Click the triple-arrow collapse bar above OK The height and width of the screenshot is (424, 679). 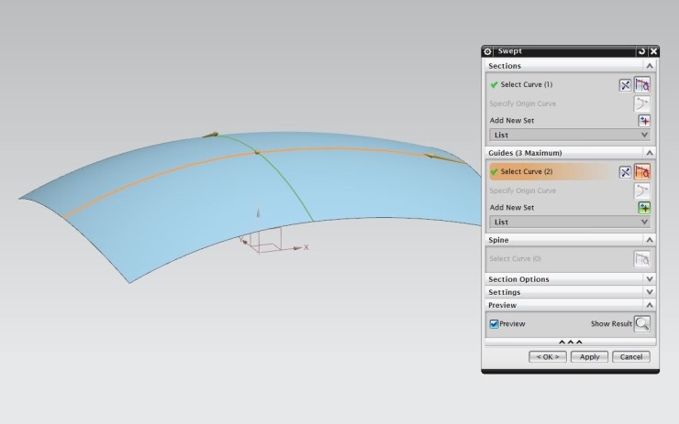point(570,342)
